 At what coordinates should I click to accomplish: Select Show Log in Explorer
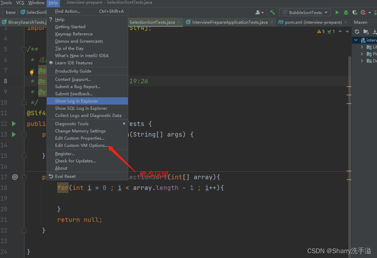pos(87,101)
